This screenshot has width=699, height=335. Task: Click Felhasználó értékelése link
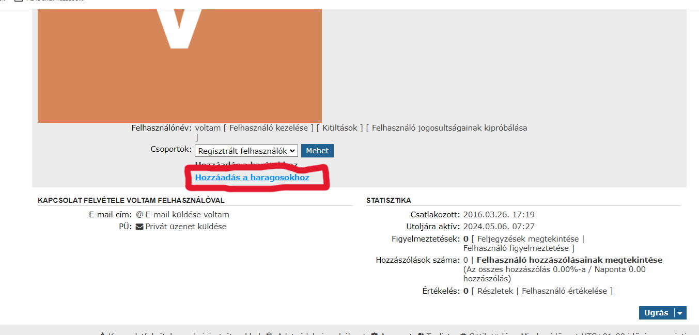point(564,291)
